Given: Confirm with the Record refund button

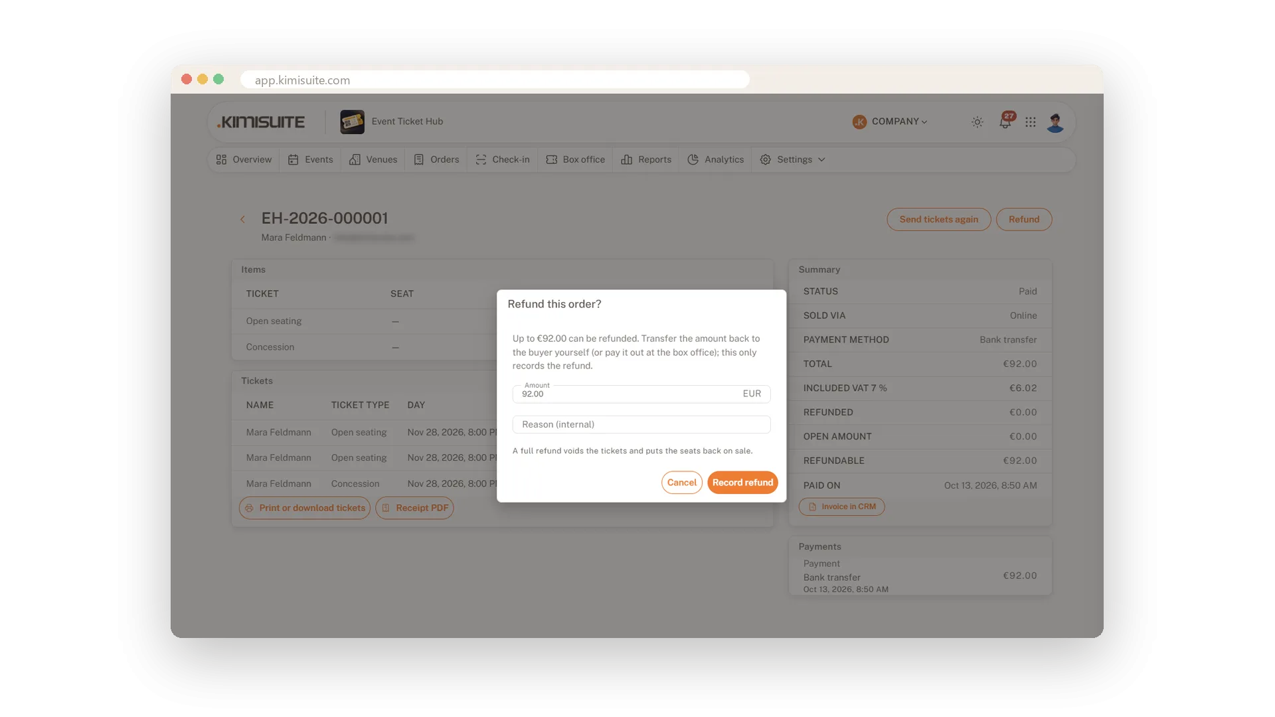Looking at the screenshot, I should tap(742, 483).
